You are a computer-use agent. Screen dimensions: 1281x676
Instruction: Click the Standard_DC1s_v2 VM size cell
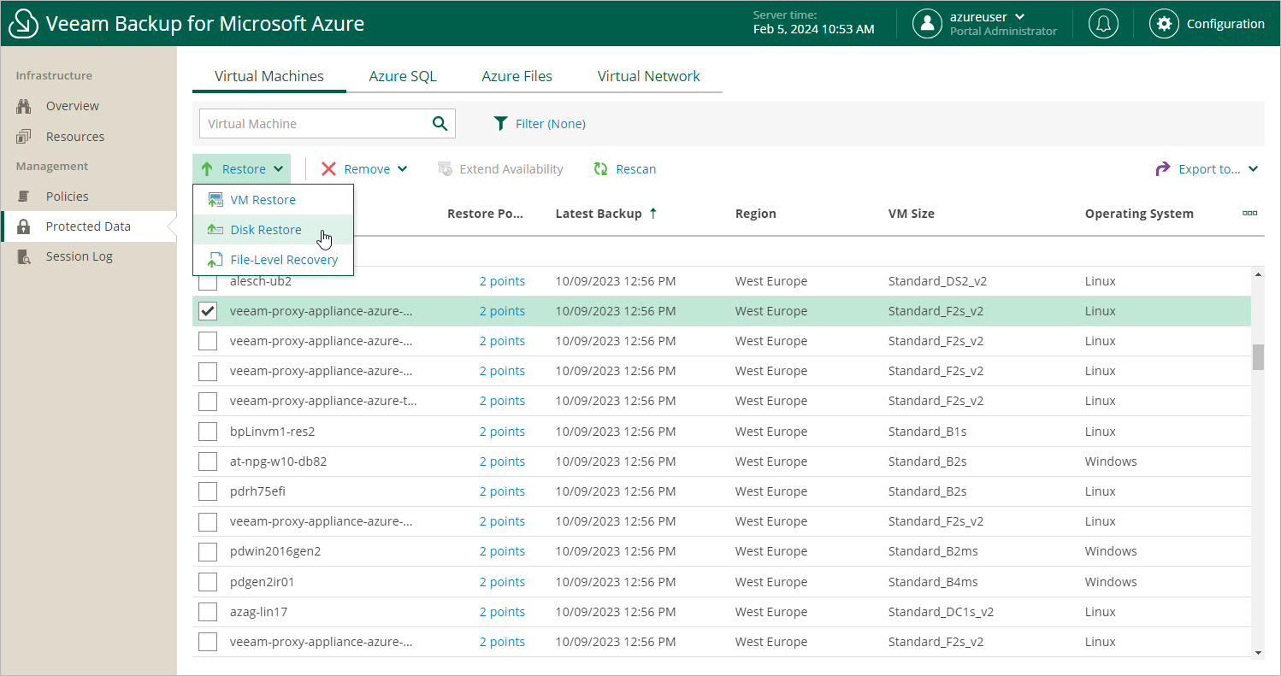coord(941,612)
